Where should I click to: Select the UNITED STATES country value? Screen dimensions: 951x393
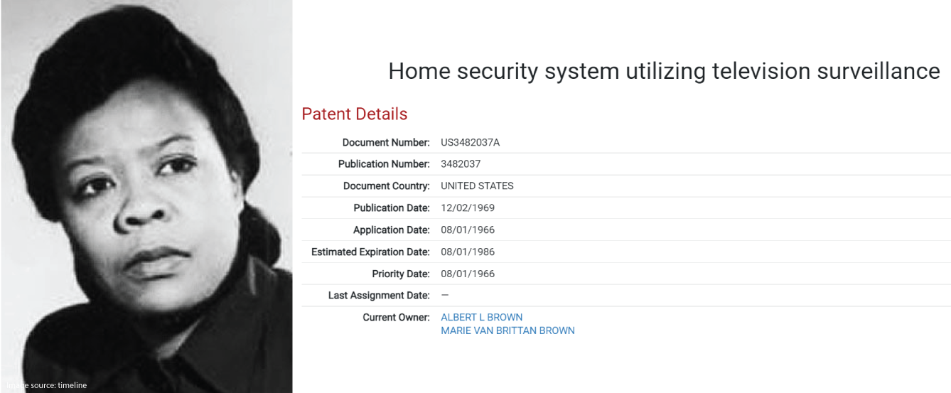[x=477, y=186]
